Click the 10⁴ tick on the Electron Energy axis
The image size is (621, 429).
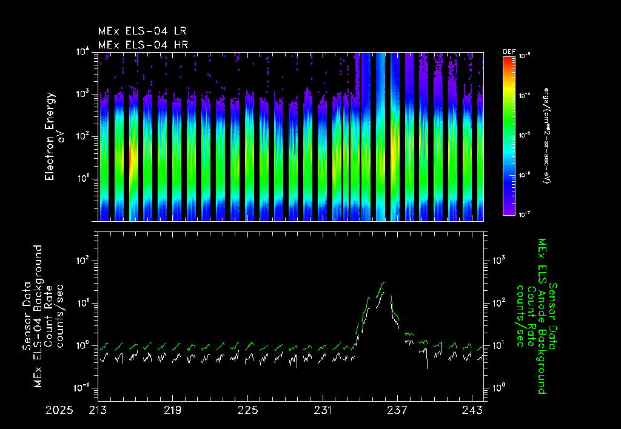click(82, 52)
